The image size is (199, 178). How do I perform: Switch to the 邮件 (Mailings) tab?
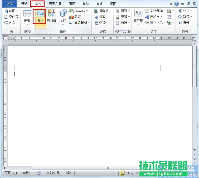tap(86, 4)
